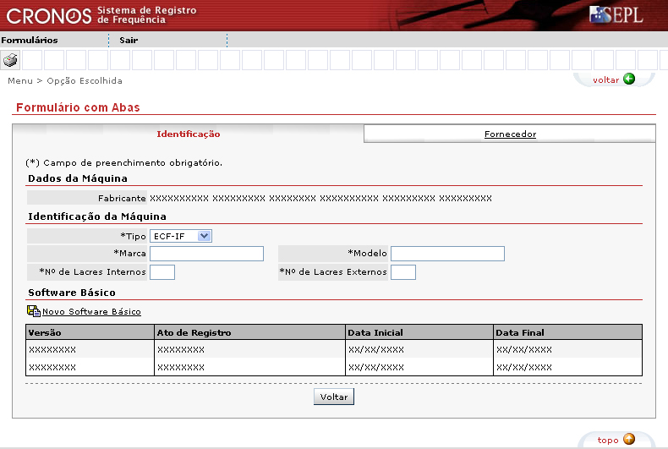Viewport: 668px width, 449px height.
Task: Click the orange topo arrow icon
Action: point(628,440)
